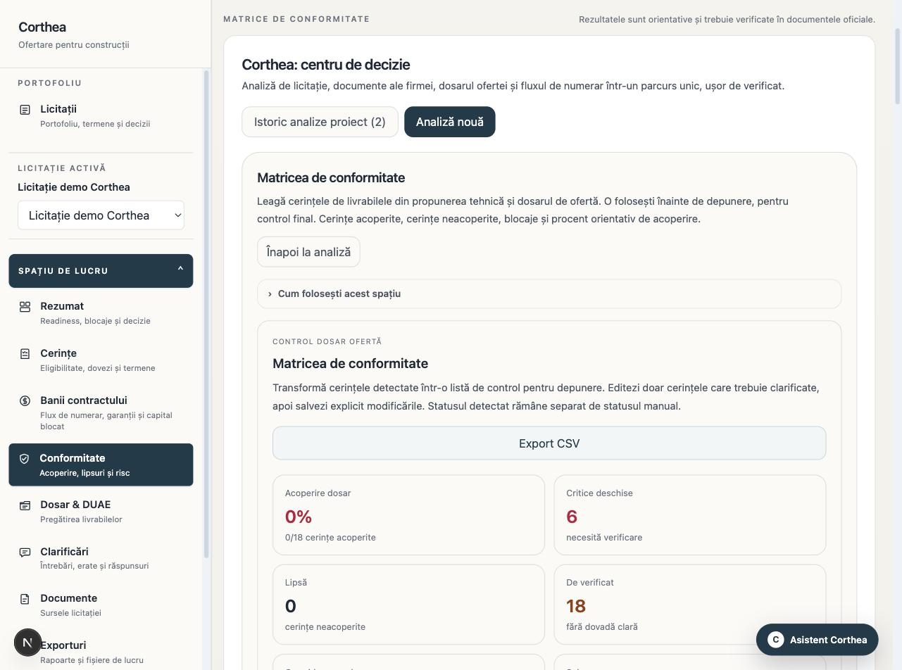Click the Corthea brand title
The width and height of the screenshot is (902, 670).
pos(42,27)
